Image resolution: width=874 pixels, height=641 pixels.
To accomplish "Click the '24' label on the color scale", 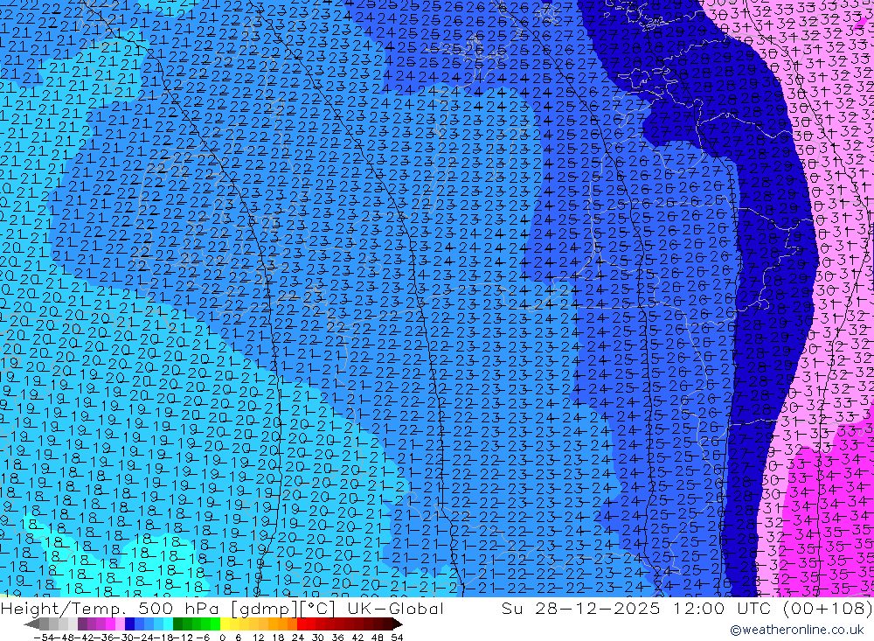I will coord(298,638).
